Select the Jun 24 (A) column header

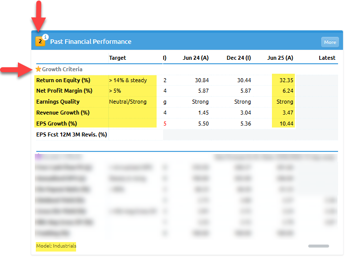click(196, 58)
